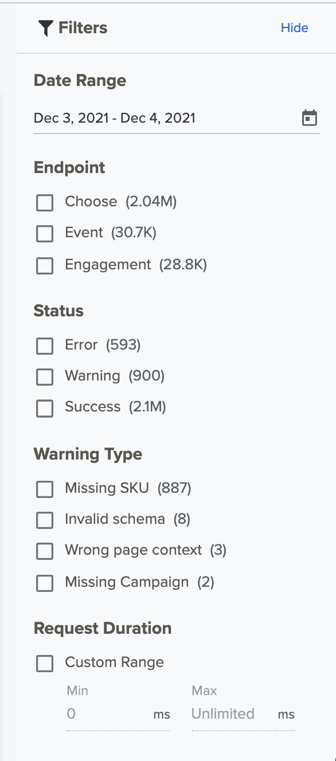Click the Success (2.1M) label text
This screenshot has width=336, height=761.
115,407
